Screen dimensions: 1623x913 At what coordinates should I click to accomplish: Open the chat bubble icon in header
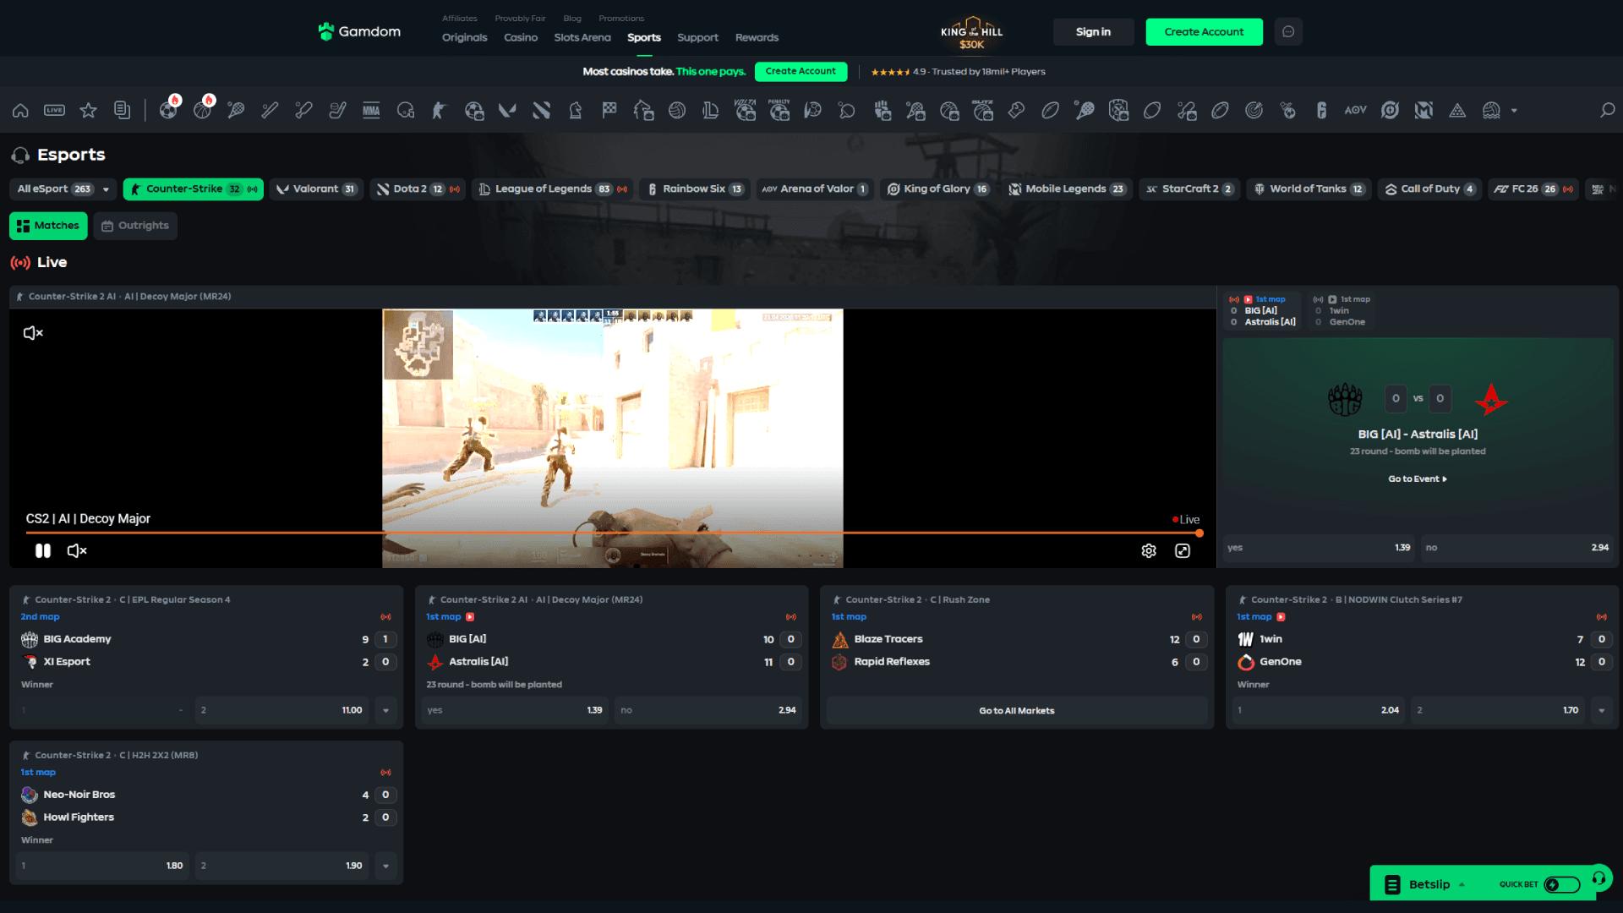click(1288, 32)
